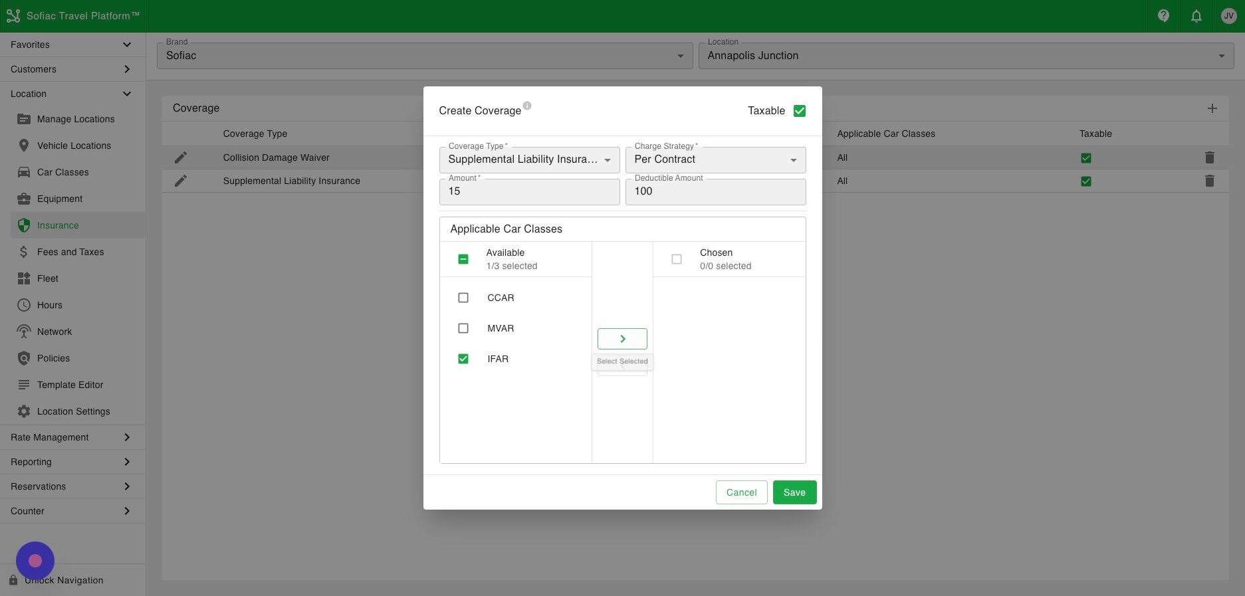Expand the Customers section
1245x596 pixels.
[72, 69]
